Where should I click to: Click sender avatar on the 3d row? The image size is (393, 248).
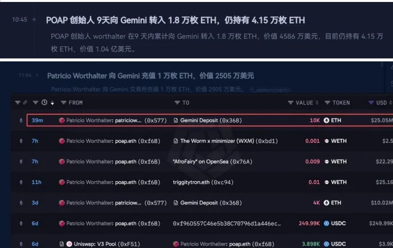(x=62, y=203)
